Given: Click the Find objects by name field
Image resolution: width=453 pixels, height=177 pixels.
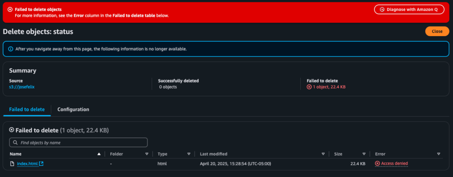Looking at the screenshot, I should (78, 143).
